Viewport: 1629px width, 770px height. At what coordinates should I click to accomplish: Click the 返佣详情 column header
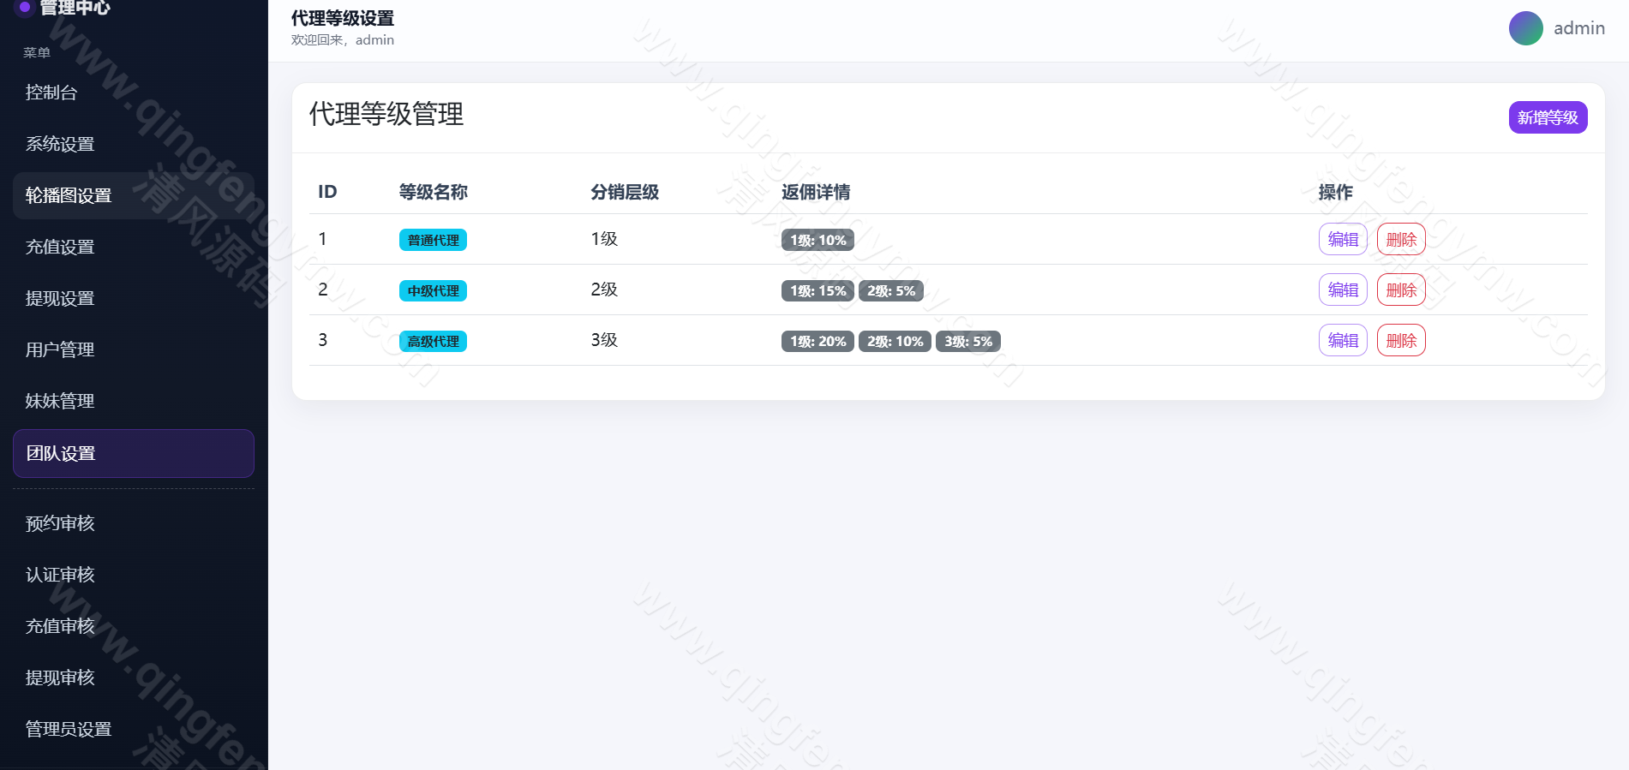[816, 192]
